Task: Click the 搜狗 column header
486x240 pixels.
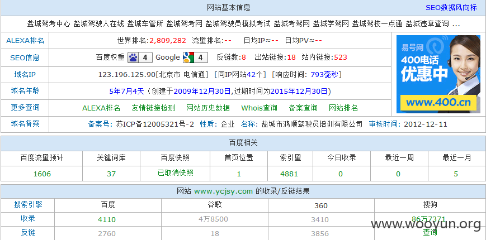Action: pyautogui.click(x=430, y=204)
